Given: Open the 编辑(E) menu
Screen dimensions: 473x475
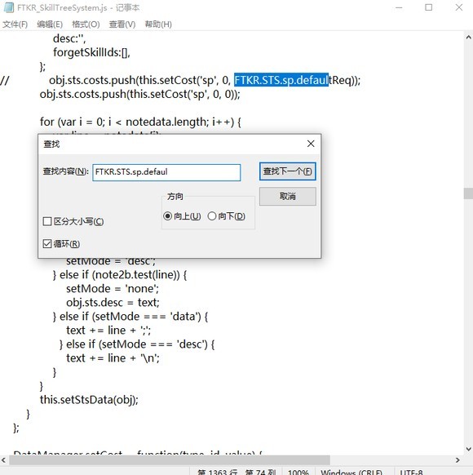Looking at the screenshot, I should [x=50, y=24].
